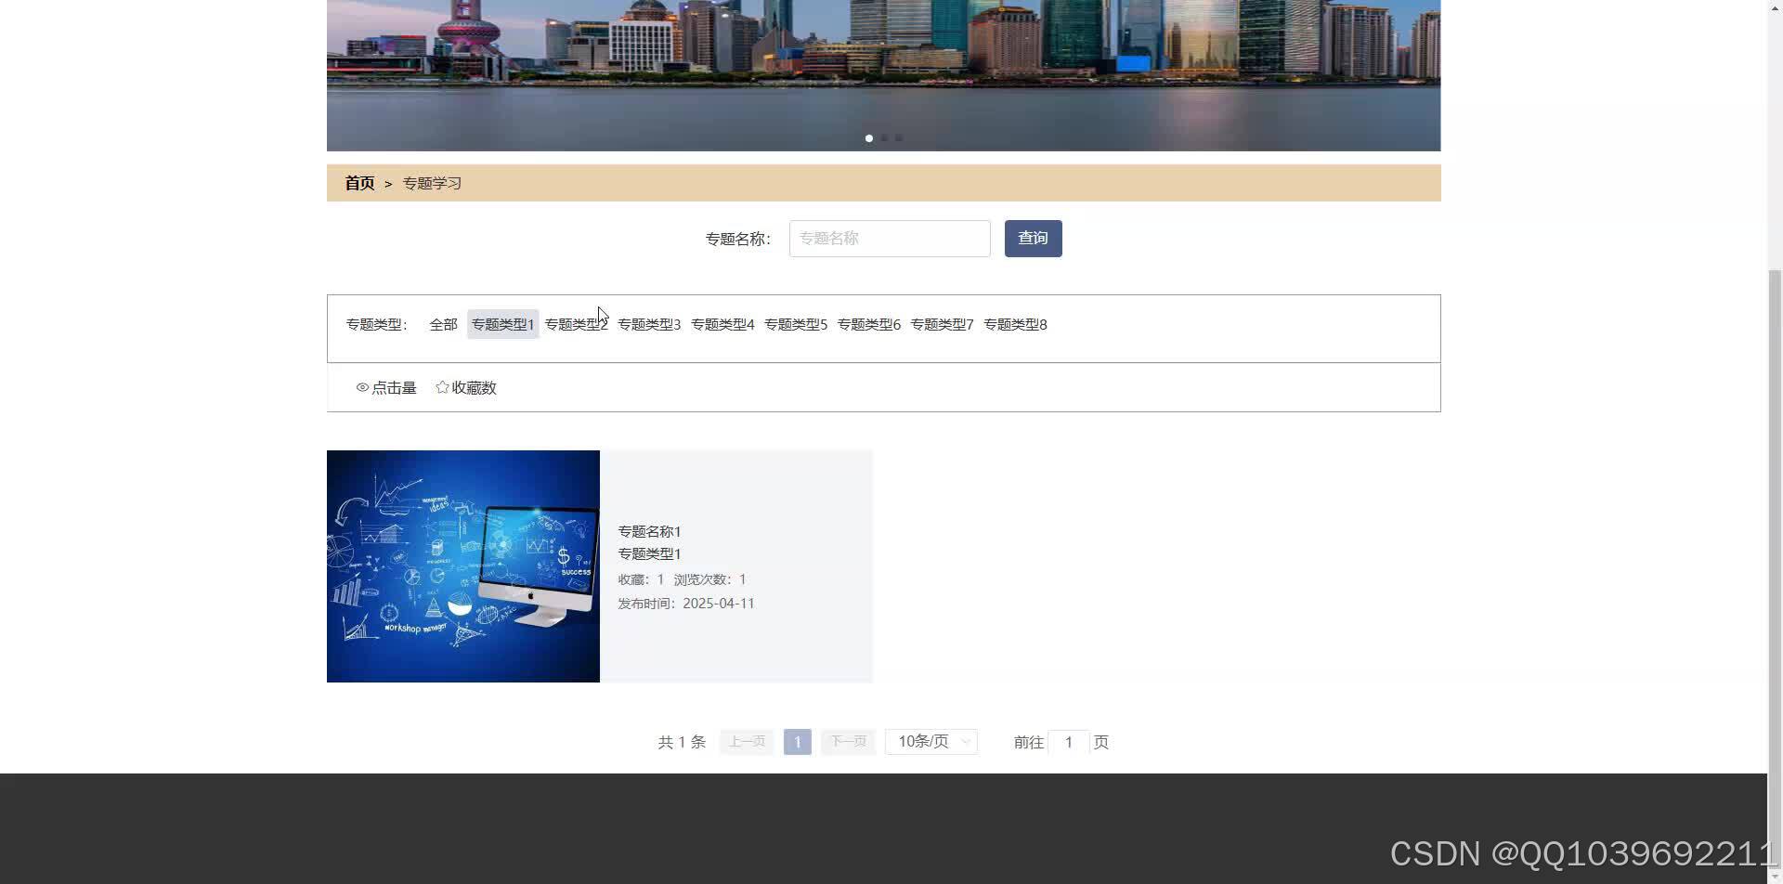Image resolution: width=1783 pixels, height=884 pixels.
Task: Click the third carousel indicator dot
Action: 899,137
